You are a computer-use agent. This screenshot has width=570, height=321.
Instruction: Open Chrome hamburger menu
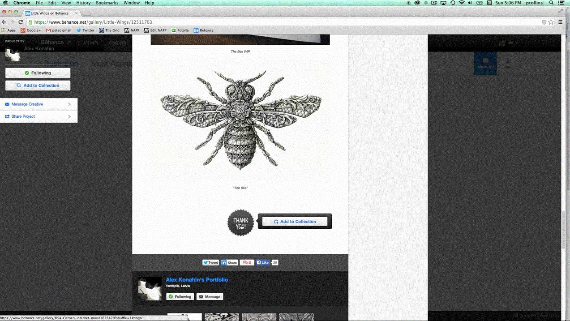click(560, 22)
